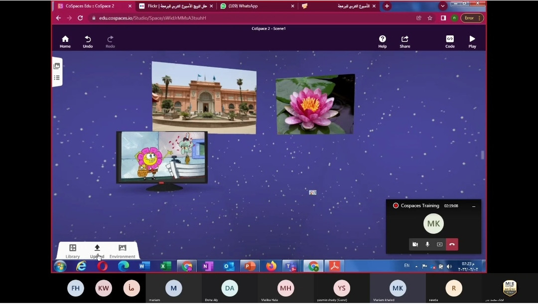
Task: Open the scenes panel icon on left edge
Action: 57,66
